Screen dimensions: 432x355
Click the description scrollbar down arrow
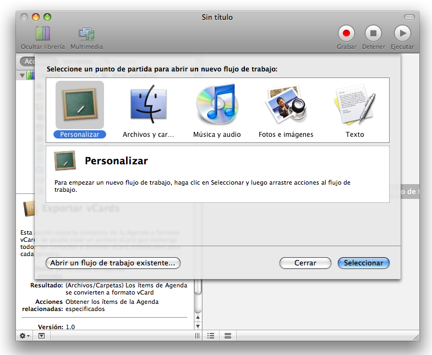point(198,326)
